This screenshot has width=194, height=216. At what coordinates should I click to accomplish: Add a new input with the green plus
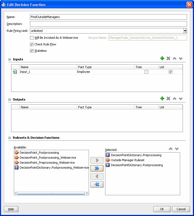point(162,58)
